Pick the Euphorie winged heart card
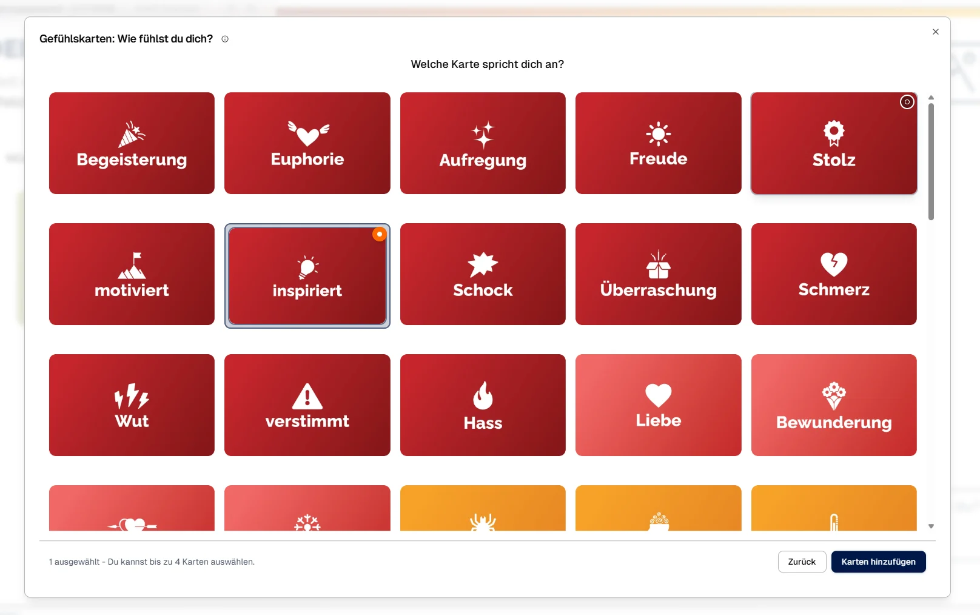This screenshot has height=615, width=980. coord(307,143)
